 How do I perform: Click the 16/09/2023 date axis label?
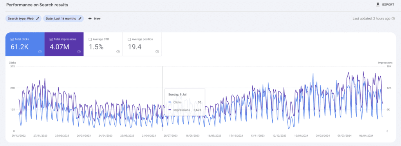[214, 136]
